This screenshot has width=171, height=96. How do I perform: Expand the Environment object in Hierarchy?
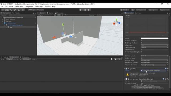click(3, 19)
